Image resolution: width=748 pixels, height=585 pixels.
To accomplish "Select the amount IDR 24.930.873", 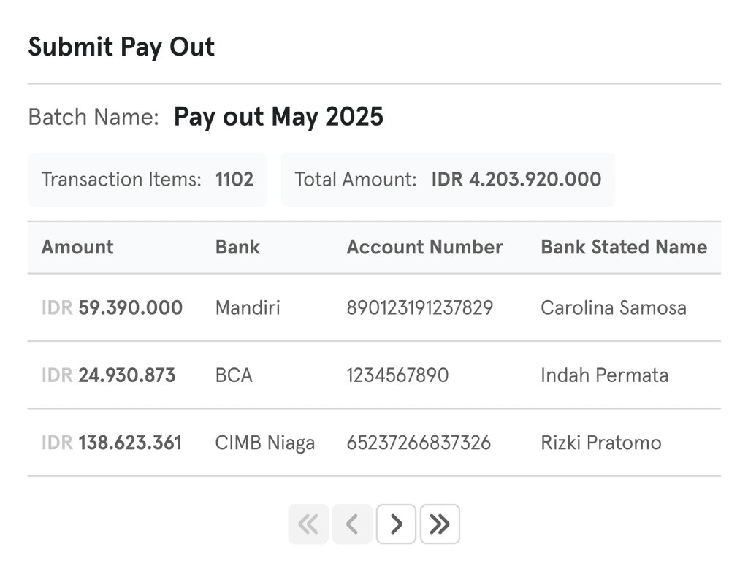I will coord(108,375).
